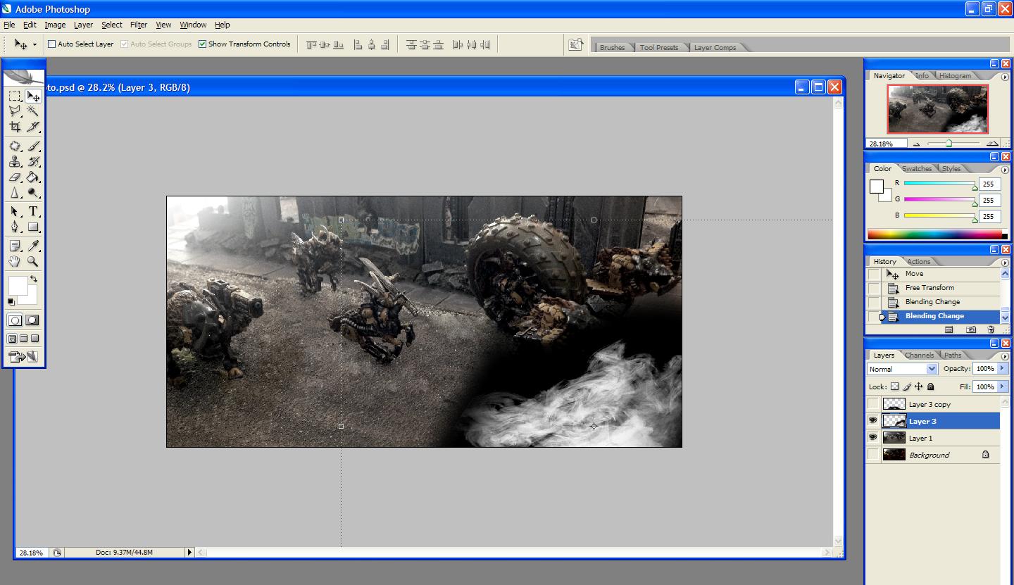Select the Eyedropper tool
The height and width of the screenshot is (585, 1014).
click(33, 246)
